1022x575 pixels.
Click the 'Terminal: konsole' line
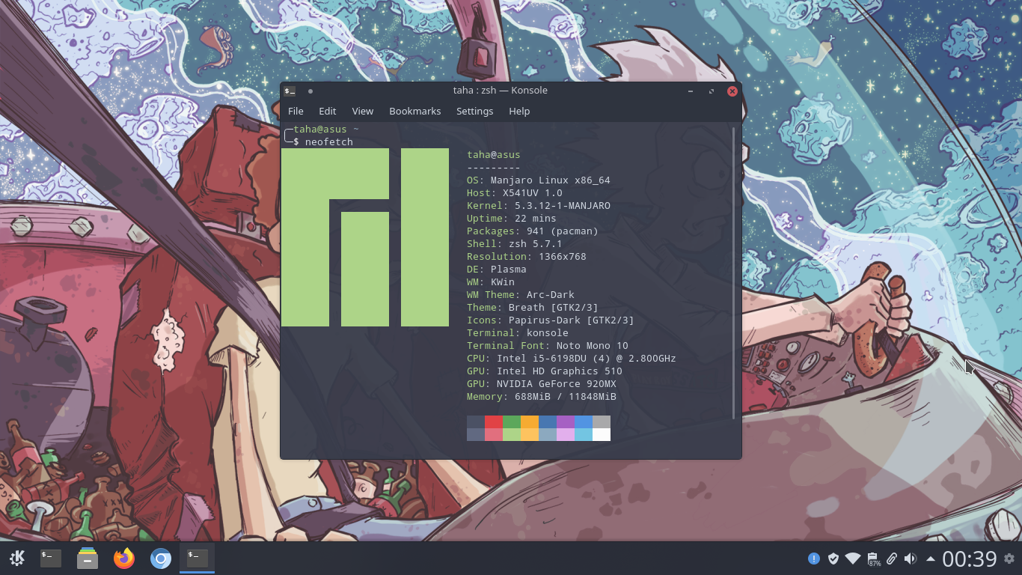(518, 333)
